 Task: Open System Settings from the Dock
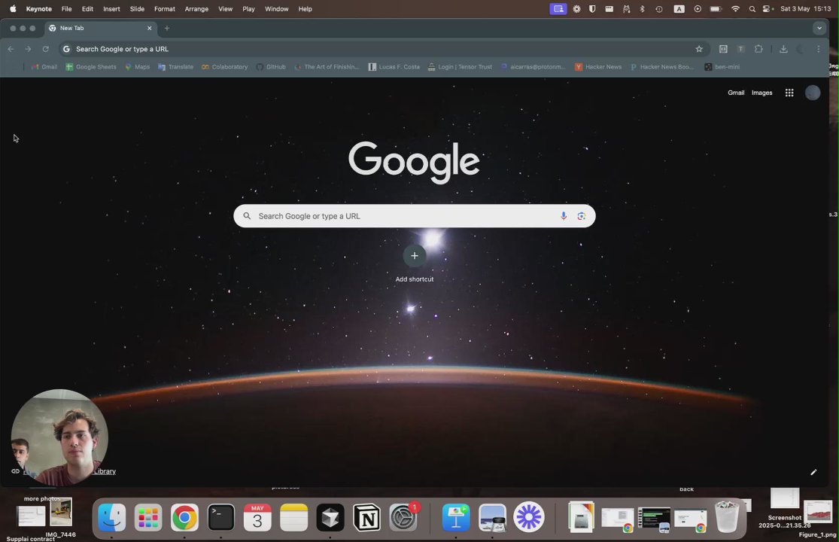pos(403,517)
